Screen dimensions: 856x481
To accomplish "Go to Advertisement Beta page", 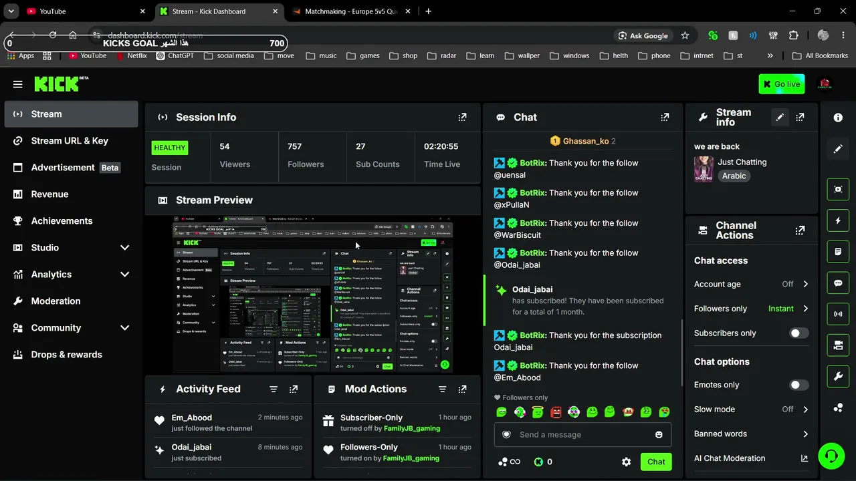I will [x=71, y=168].
